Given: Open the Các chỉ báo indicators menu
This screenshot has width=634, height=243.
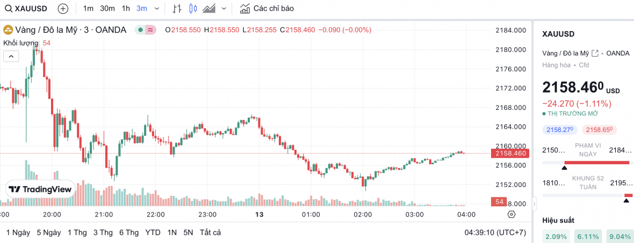Looking at the screenshot, I should 267,8.
